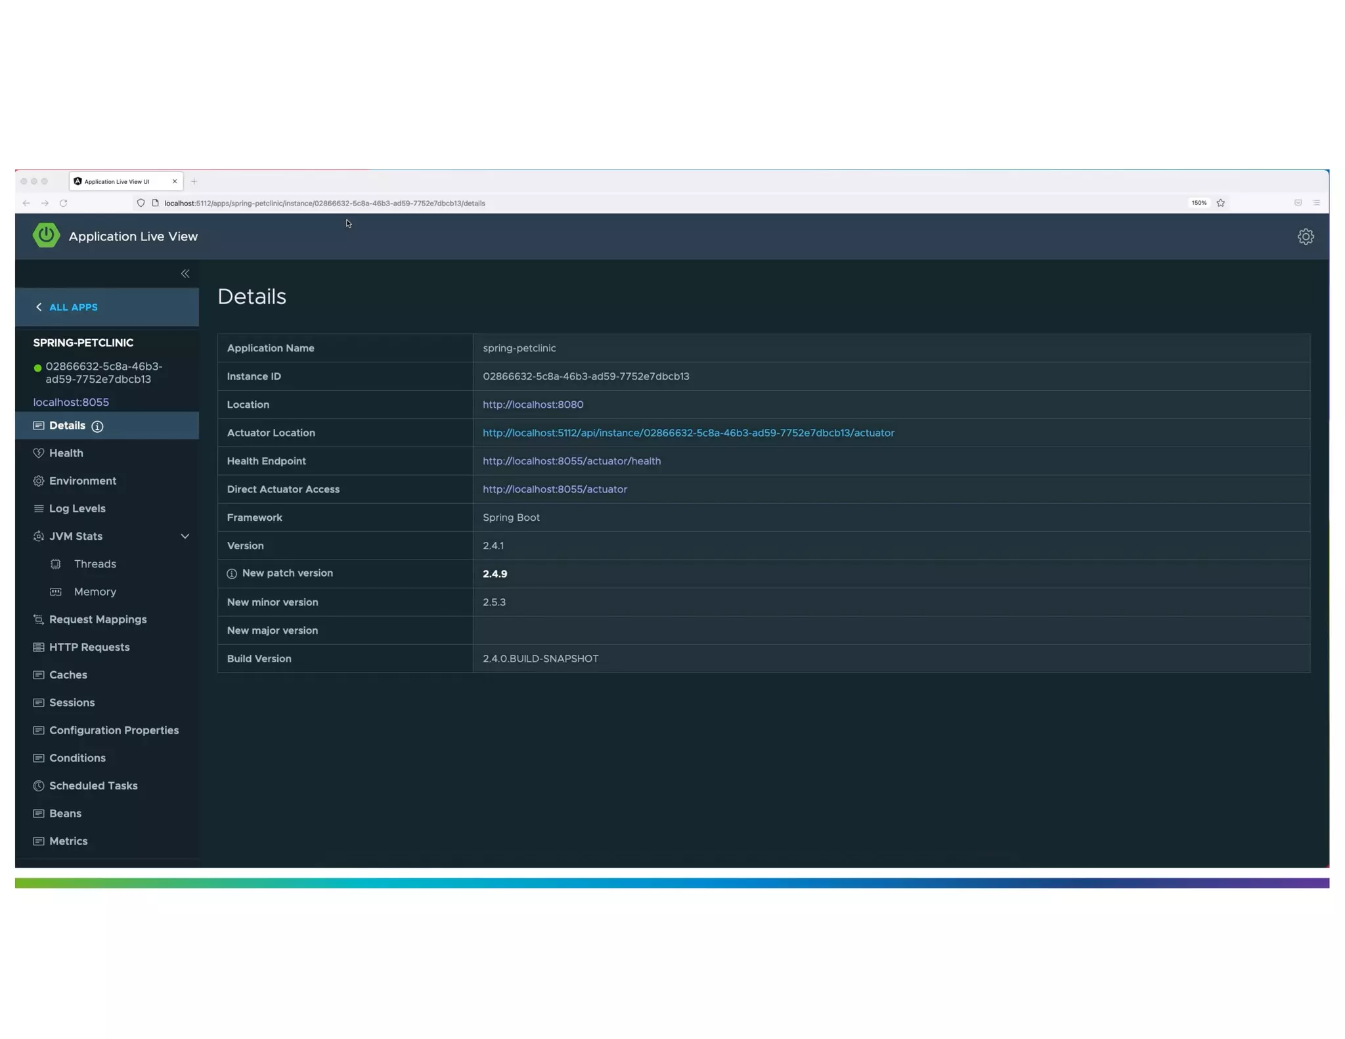Screen dimensions: 1345x1039
Task: Click the Threads chip icon
Action: [56, 564]
